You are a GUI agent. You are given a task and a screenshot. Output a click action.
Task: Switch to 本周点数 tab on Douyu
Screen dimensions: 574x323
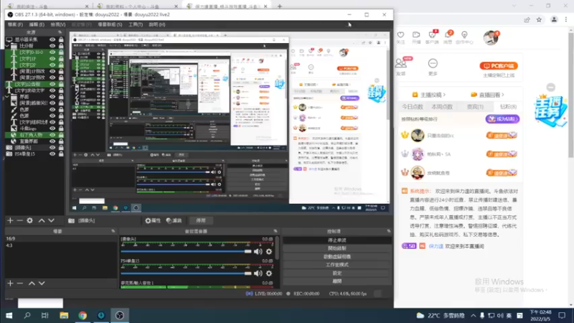[442, 106]
